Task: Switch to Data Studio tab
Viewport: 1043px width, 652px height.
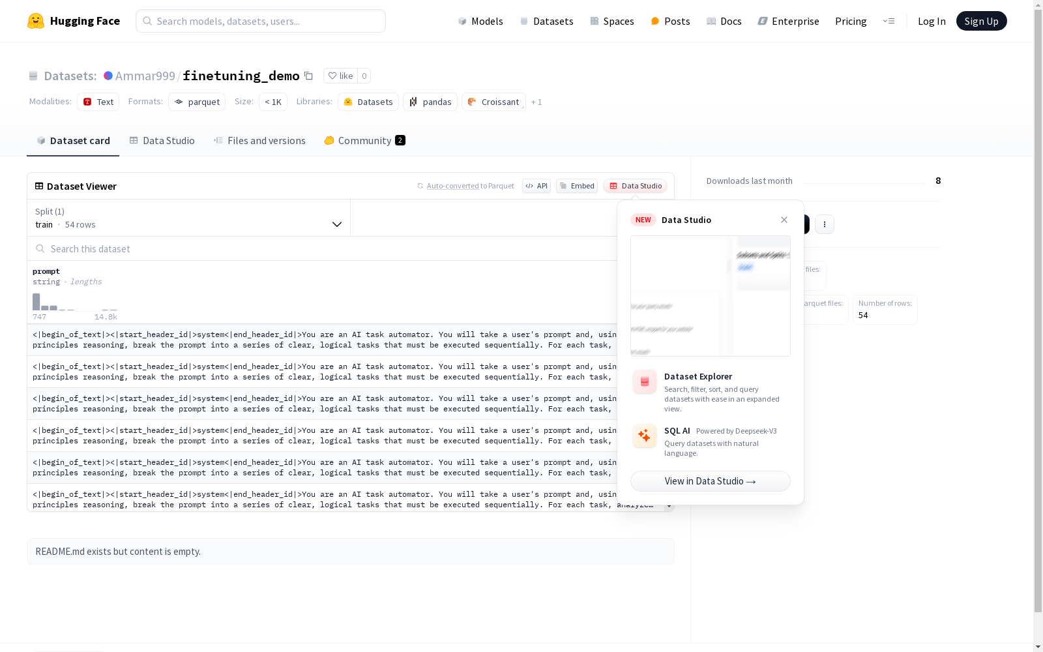Action: (x=162, y=141)
